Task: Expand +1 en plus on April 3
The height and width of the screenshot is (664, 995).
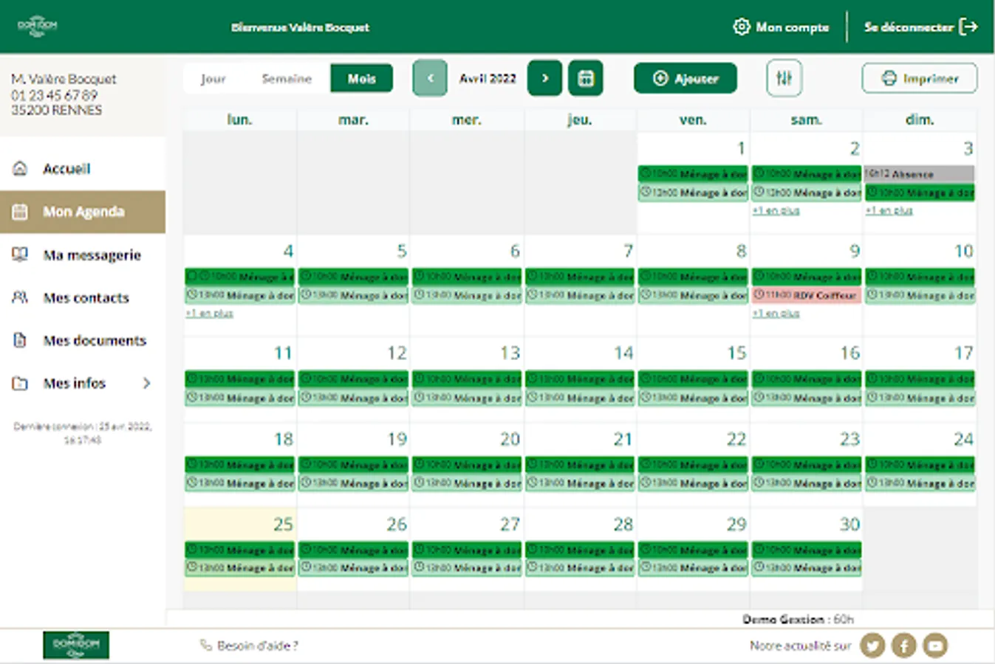Action: point(889,211)
